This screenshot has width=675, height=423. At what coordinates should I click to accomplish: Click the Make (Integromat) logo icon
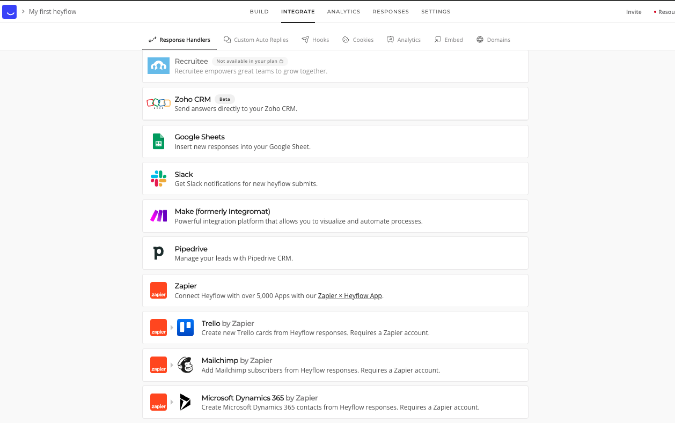point(158,216)
